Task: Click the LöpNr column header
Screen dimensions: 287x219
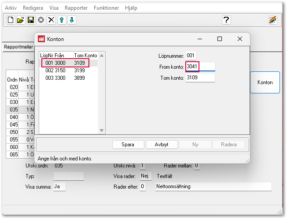Action: 47,56
